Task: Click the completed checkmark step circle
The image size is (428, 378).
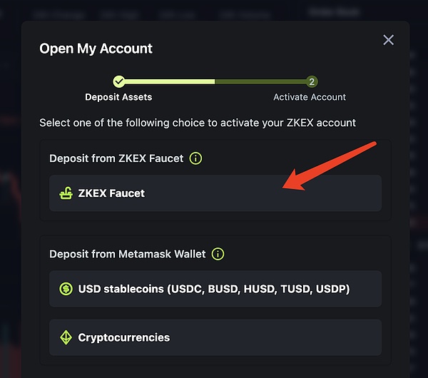Action: [119, 81]
